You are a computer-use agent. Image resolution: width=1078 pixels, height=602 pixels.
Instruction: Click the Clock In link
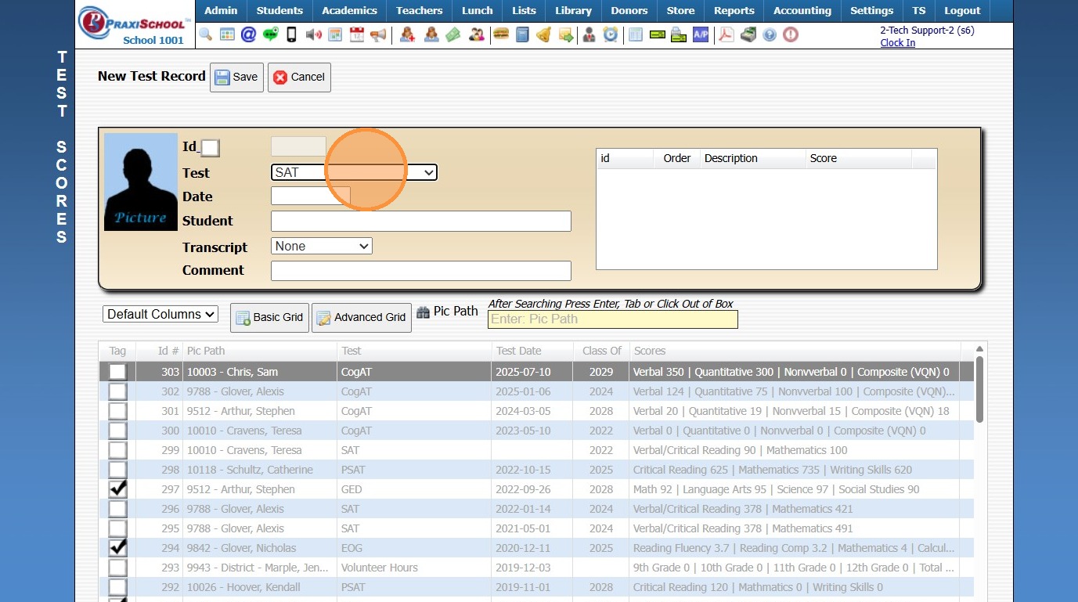[x=897, y=43]
